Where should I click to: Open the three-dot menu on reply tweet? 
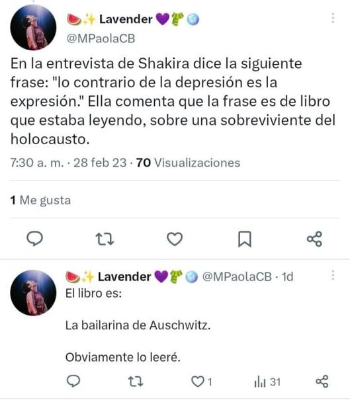coord(333,275)
